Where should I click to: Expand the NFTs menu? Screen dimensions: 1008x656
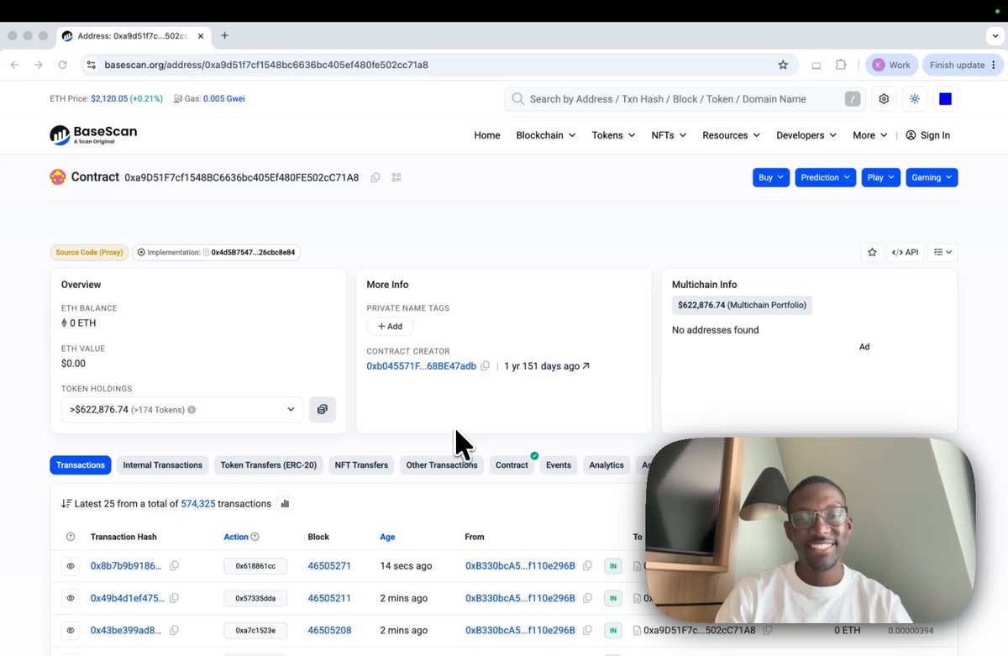click(x=669, y=135)
